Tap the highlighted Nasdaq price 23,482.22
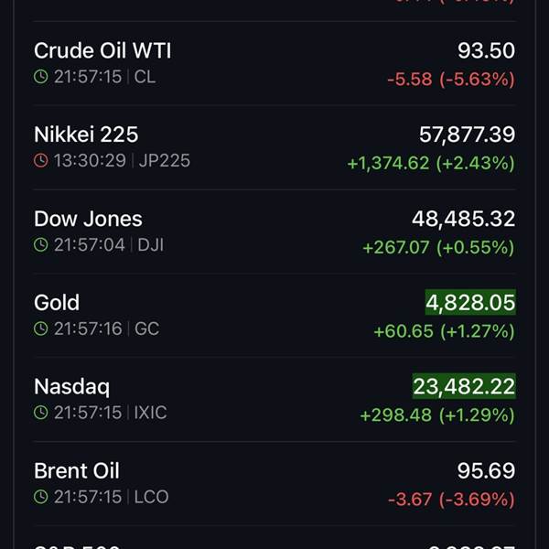The image size is (549, 549). [464, 387]
